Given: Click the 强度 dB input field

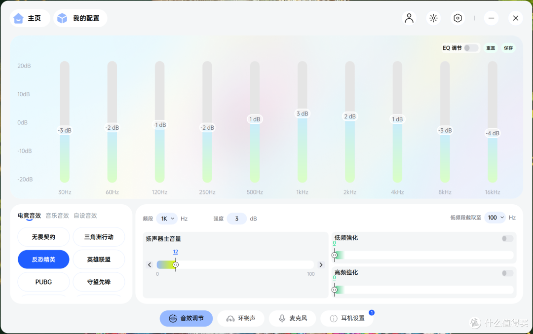Looking at the screenshot, I should tap(236, 219).
